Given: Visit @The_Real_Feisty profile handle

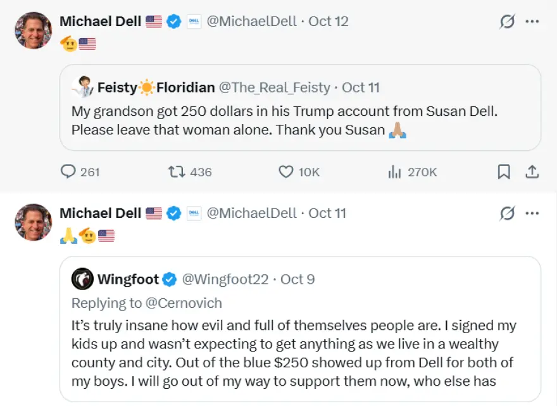Looking at the screenshot, I should 275,87.
